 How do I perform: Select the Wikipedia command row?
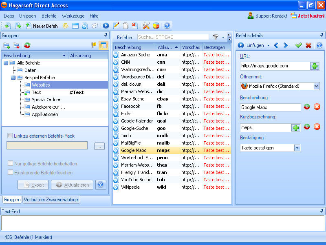pyautogui.click(x=172, y=187)
